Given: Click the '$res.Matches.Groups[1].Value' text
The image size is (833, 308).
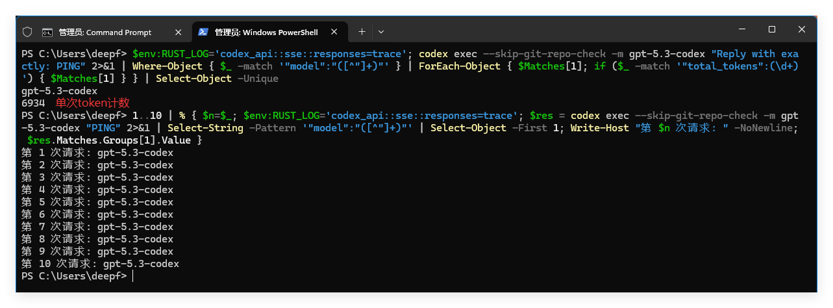Looking at the screenshot, I should point(109,140).
